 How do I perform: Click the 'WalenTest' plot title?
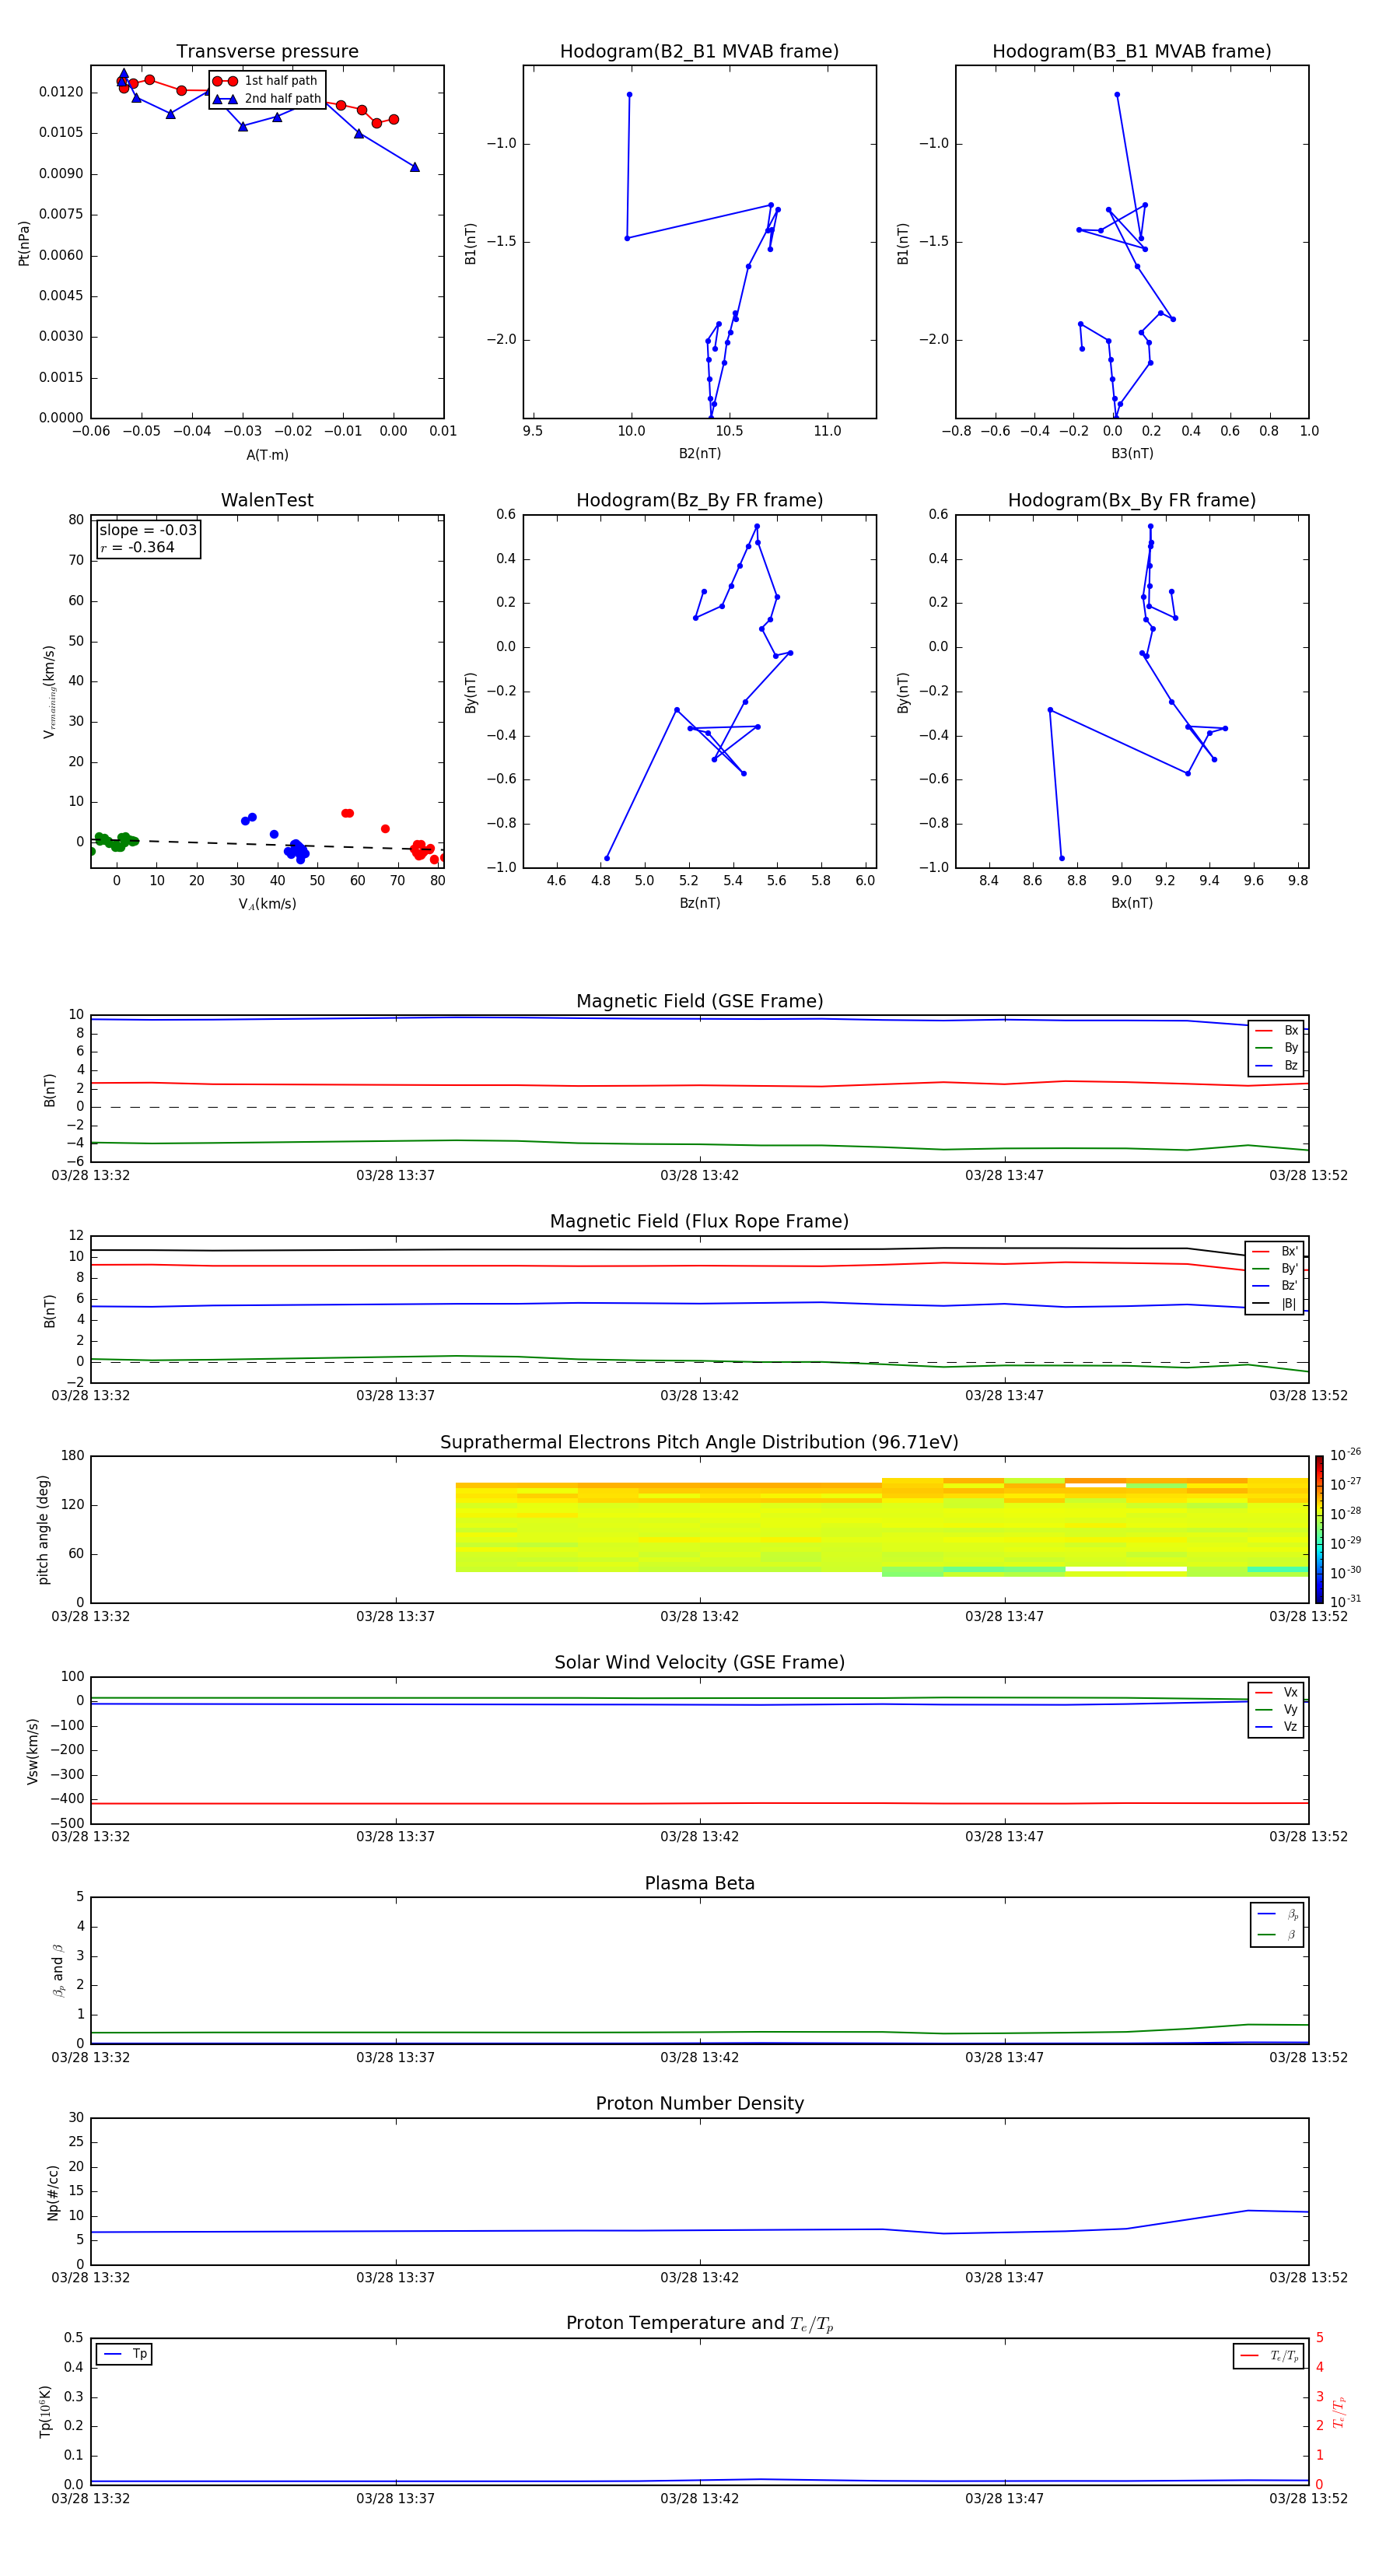tap(267, 500)
